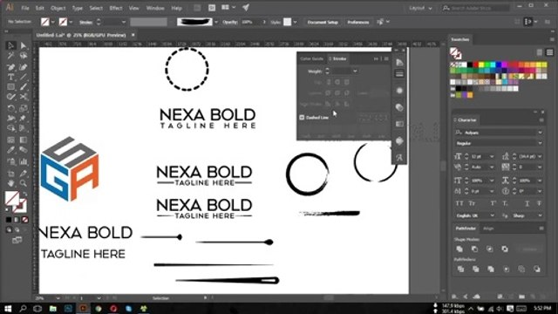Select the Artboard tool
This screenshot has height=314, width=558.
[10, 174]
